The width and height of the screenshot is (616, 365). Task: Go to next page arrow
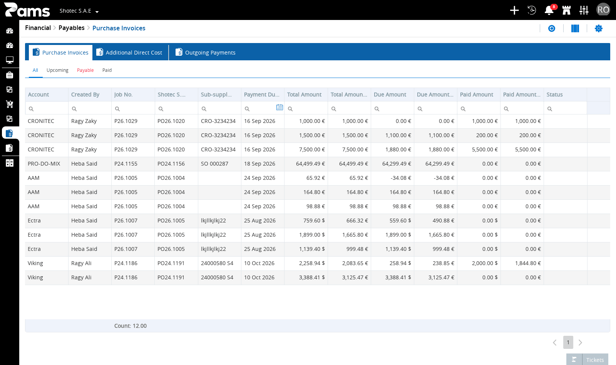pyautogui.click(x=580, y=342)
